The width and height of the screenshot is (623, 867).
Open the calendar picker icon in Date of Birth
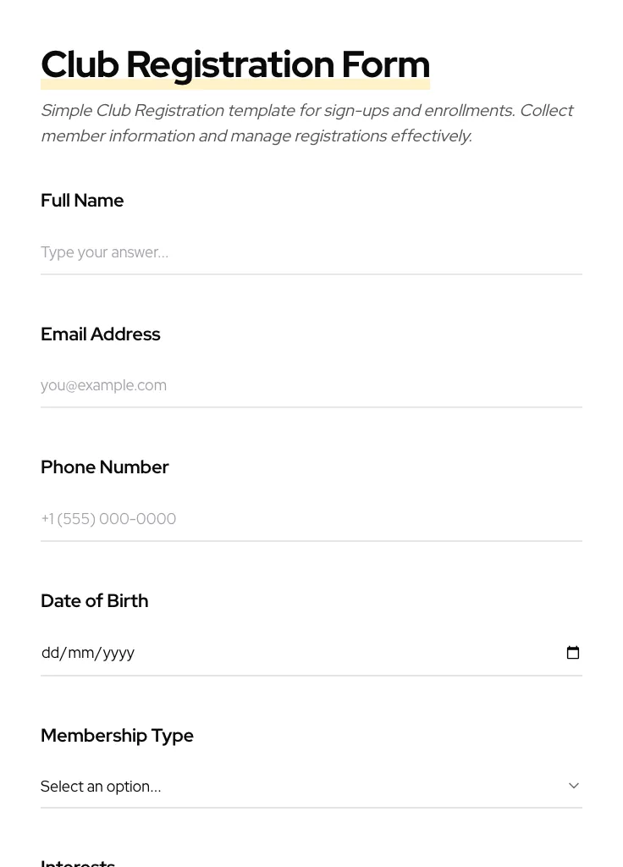click(x=573, y=653)
